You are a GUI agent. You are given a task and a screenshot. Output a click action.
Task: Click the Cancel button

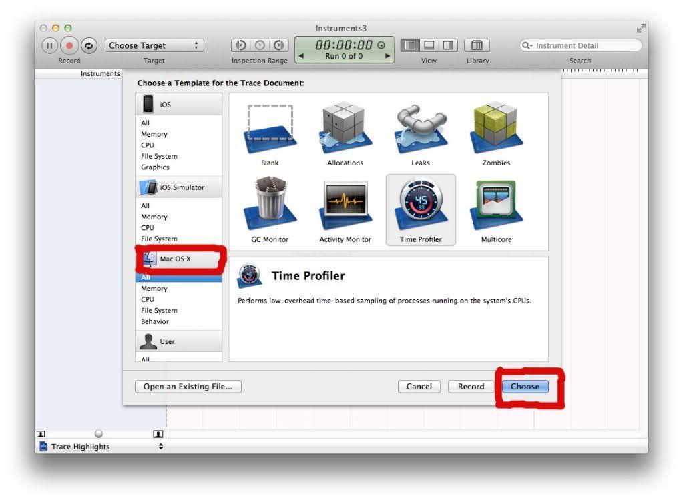pyautogui.click(x=419, y=386)
